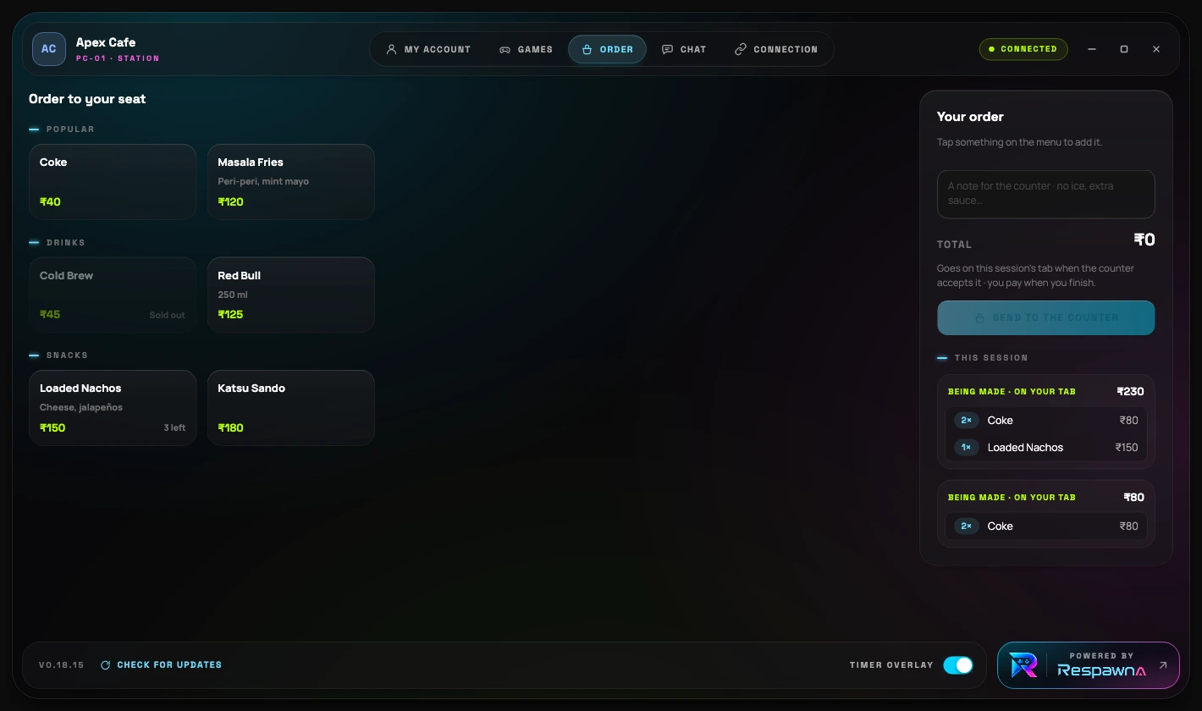Add Red Bull 250 ml to order
Image resolution: width=1202 pixels, height=711 pixels.
(x=291, y=295)
